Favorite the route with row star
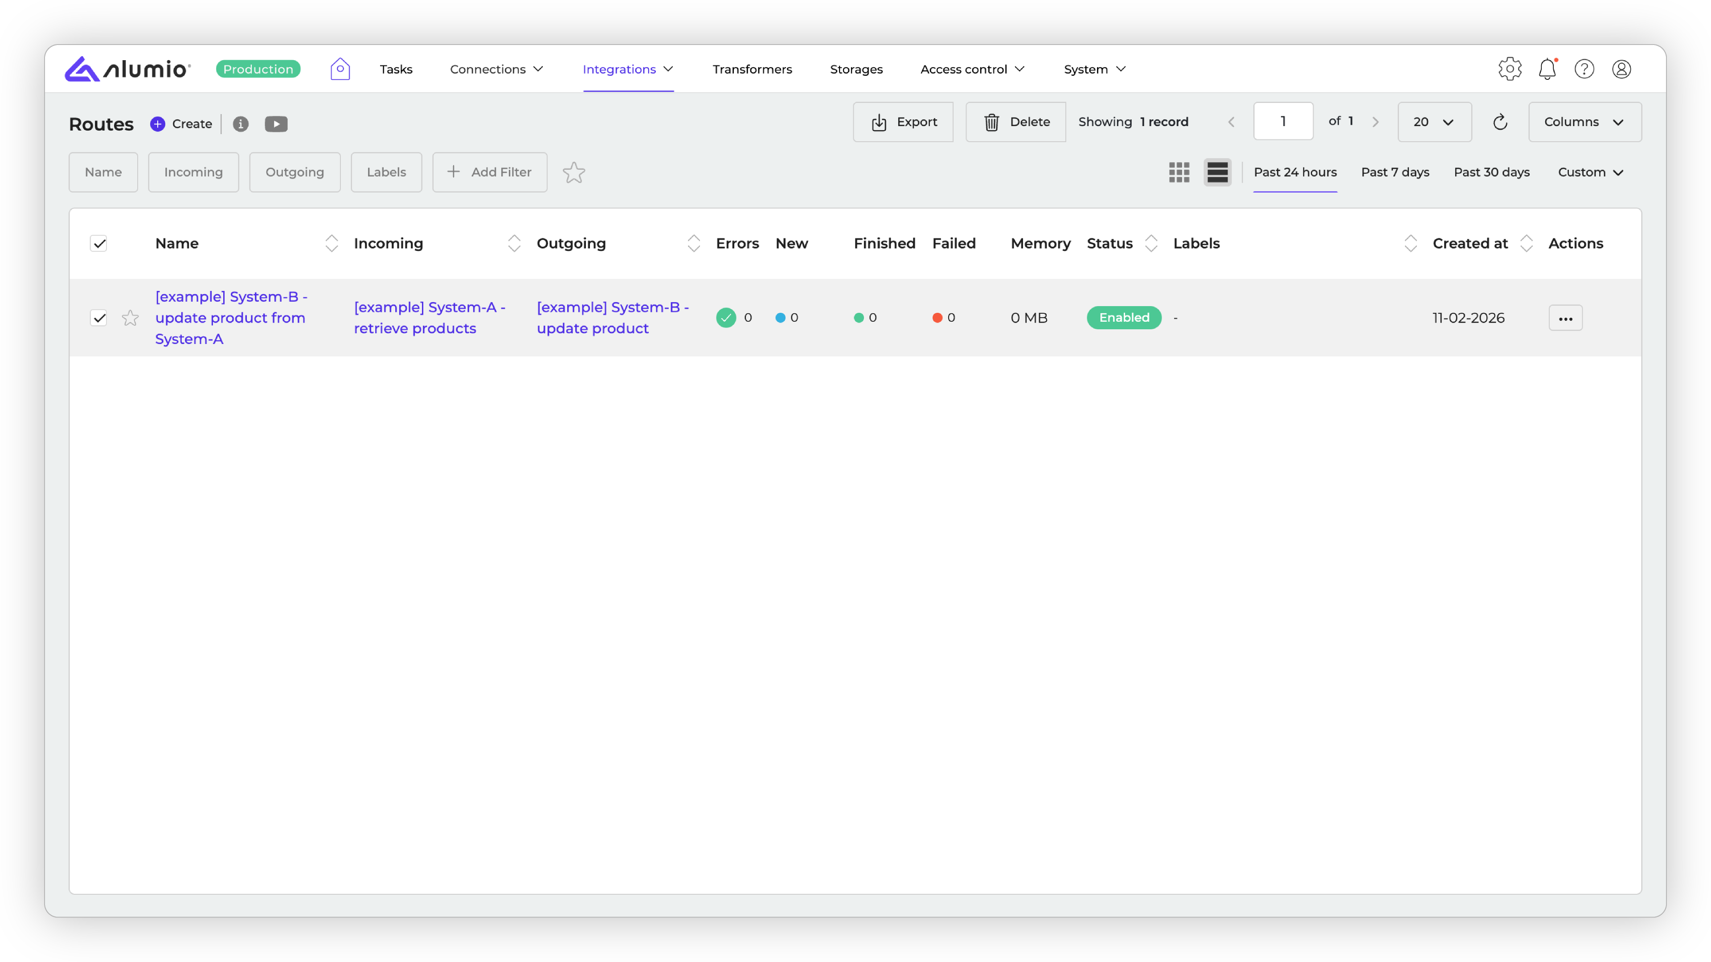 click(130, 318)
